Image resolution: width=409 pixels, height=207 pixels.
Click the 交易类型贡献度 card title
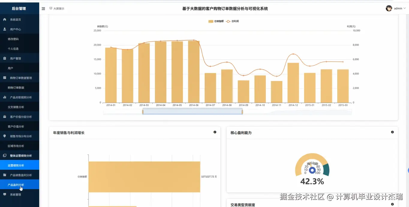(243, 205)
